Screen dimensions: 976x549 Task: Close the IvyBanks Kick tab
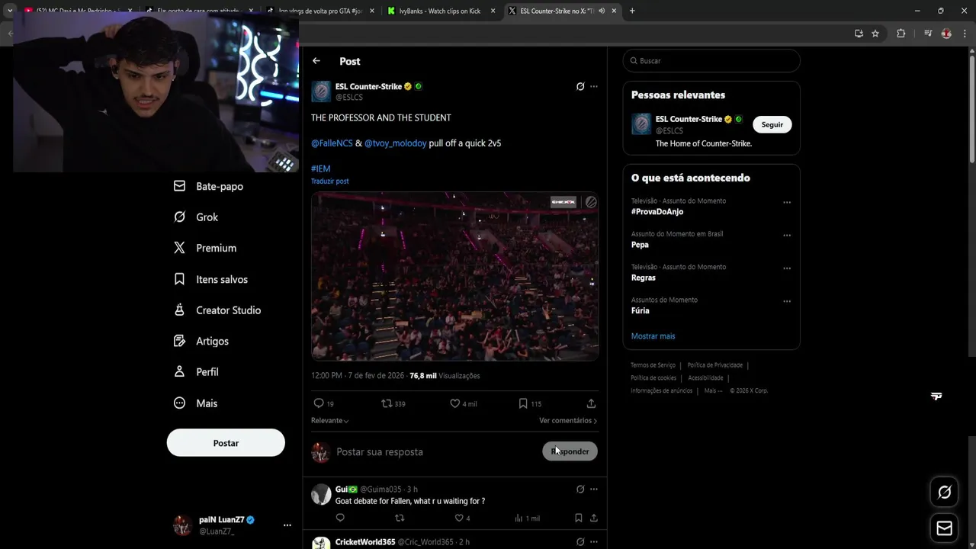[x=493, y=11]
